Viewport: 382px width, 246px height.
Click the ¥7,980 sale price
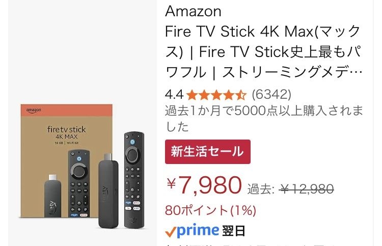[x=204, y=185]
